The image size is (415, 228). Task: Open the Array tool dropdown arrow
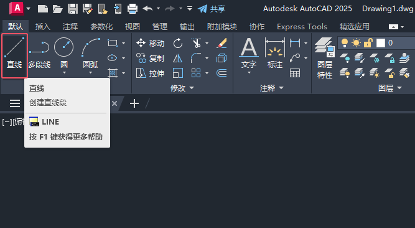[207, 73]
